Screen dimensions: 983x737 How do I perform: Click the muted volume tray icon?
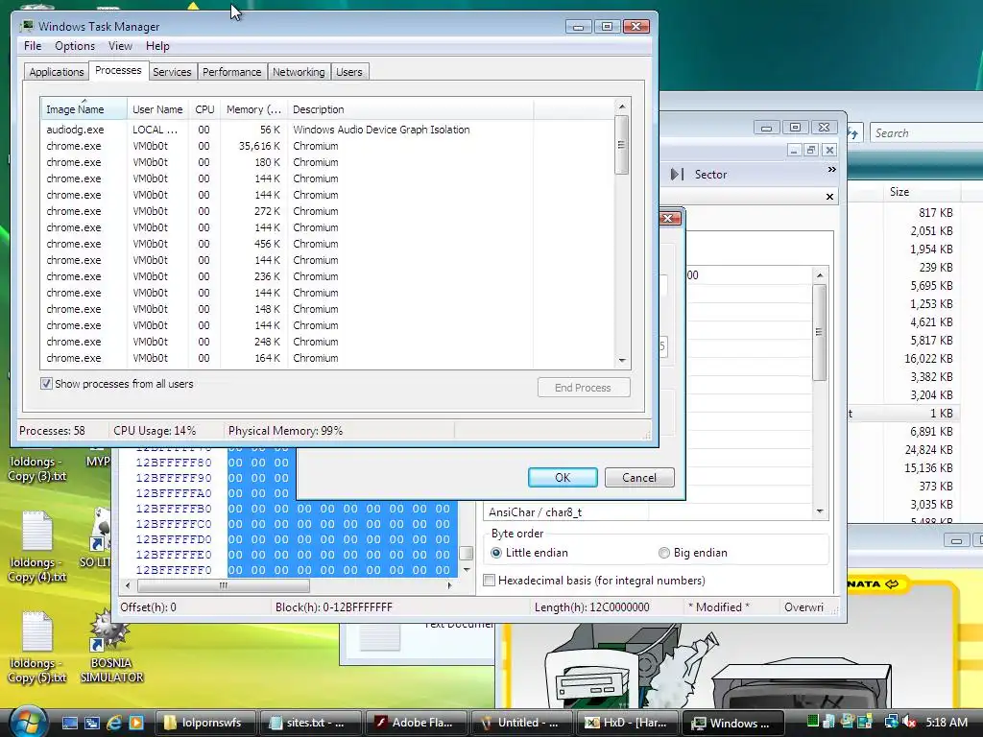click(x=910, y=723)
